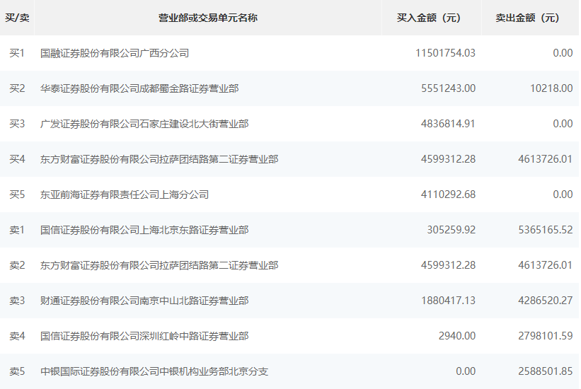Open 东方财富证券拉萨团结路第二 in row 卖2
This screenshot has width=581, height=389.
(x=159, y=265)
